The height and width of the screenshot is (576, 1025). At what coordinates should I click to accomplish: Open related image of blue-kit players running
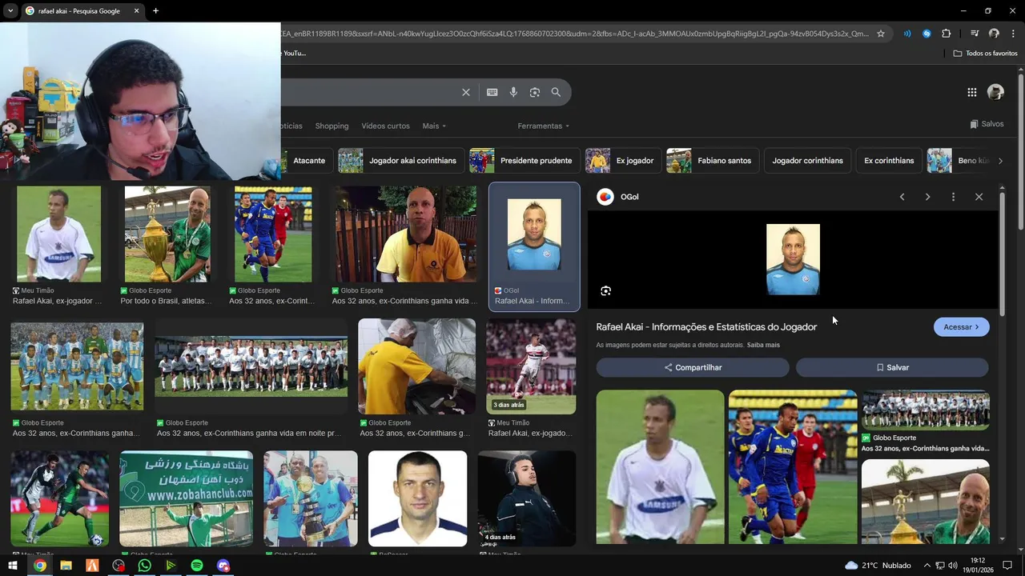[x=793, y=467]
